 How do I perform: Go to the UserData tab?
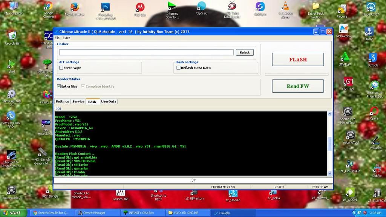point(109,101)
